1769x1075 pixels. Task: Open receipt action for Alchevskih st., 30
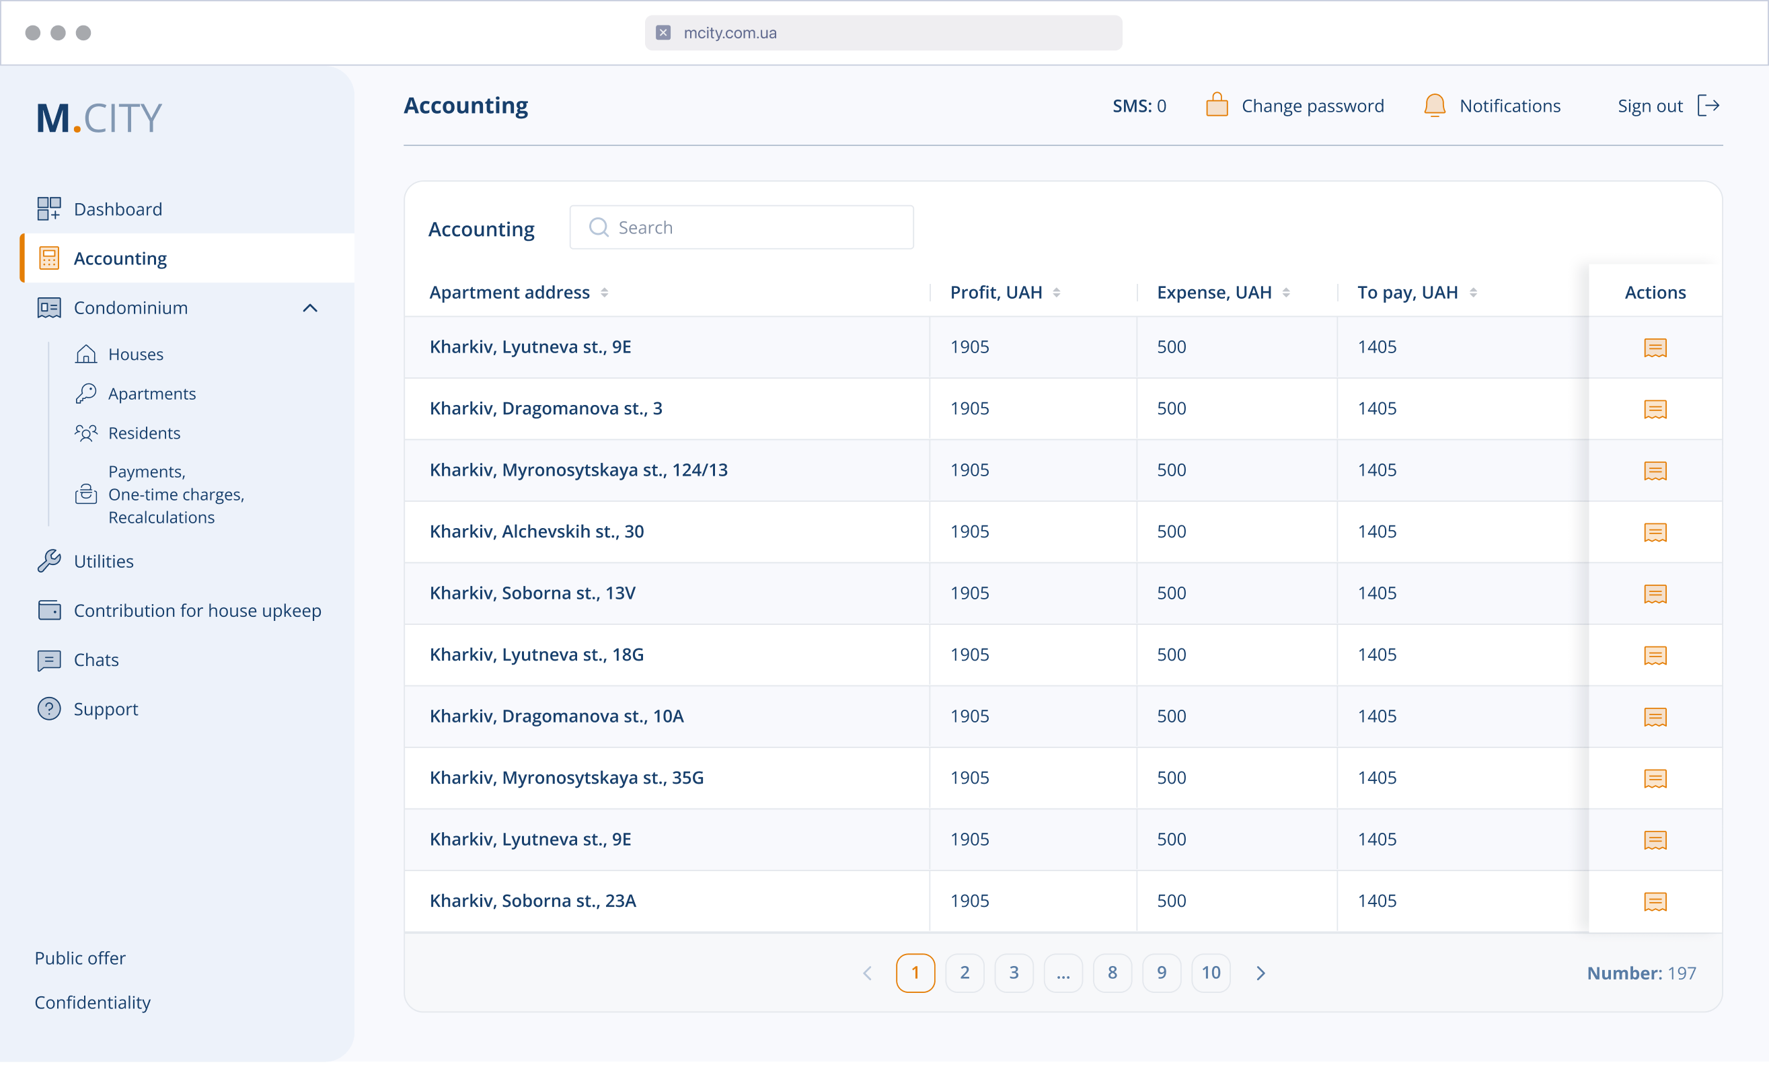[1654, 532]
